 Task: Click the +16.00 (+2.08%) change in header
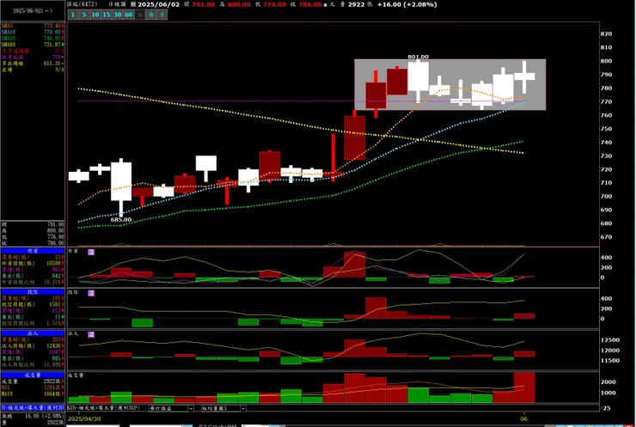click(407, 4)
